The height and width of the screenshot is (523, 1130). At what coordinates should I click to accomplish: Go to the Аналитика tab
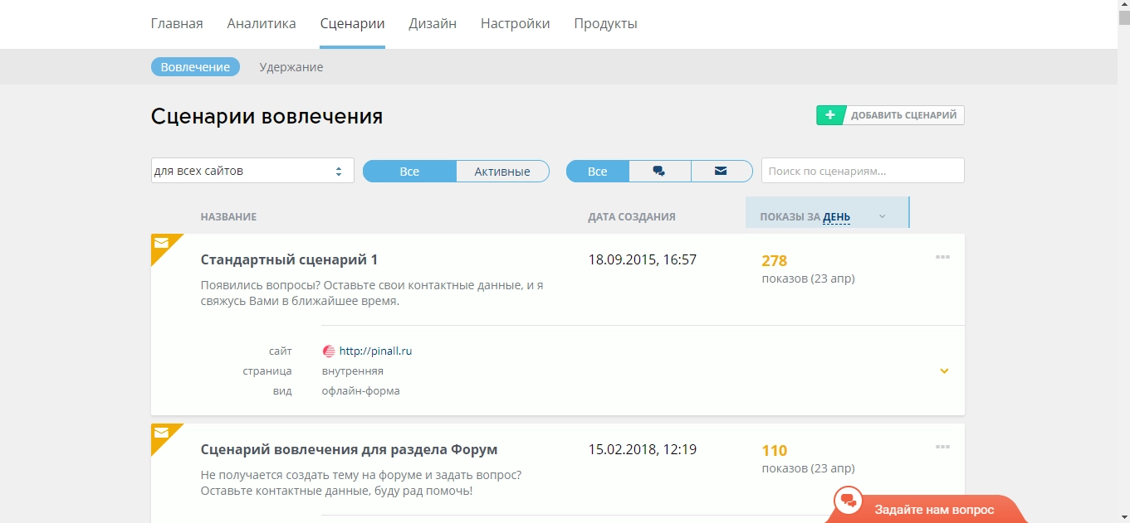pos(262,23)
